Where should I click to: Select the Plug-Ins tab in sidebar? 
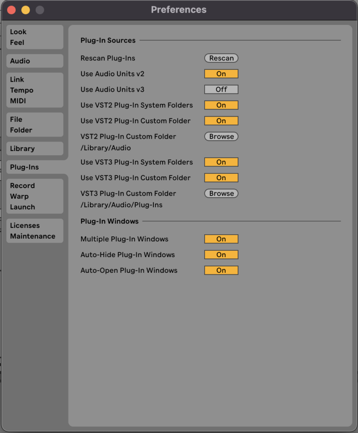[x=35, y=167]
